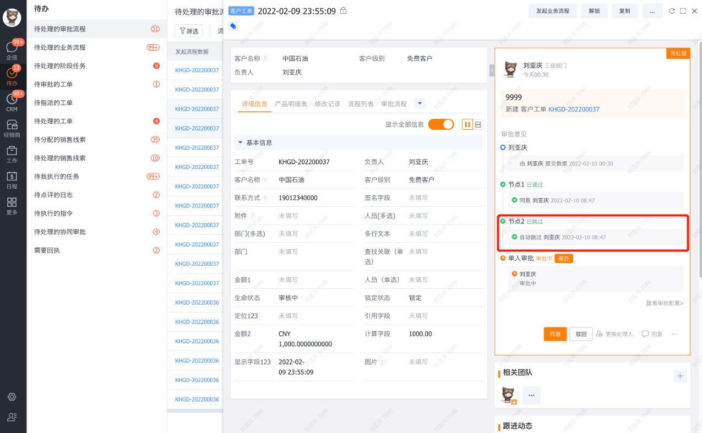Click the 解锁 unlock button
The height and width of the screenshot is (433, 702).
pyautogui.click(x=594, y=11)
